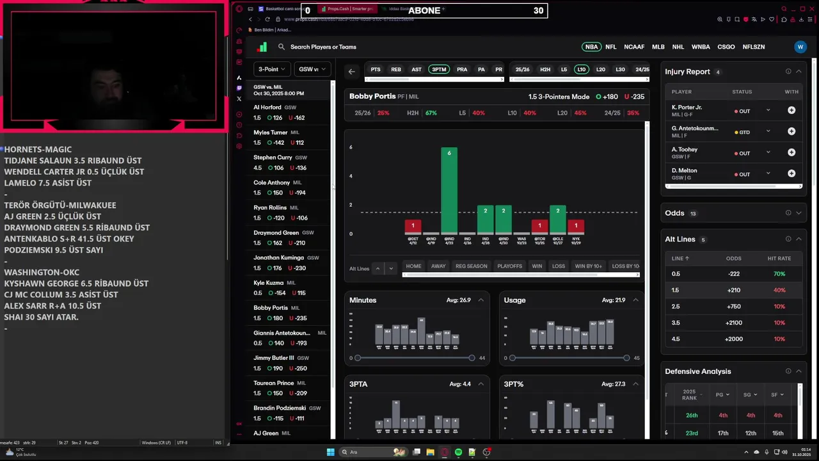Image resolution: width=819 pixels, height=461 pixels.
Task: Sort by LINE column arrow in Alt Lines
Action: coord(687,259)
